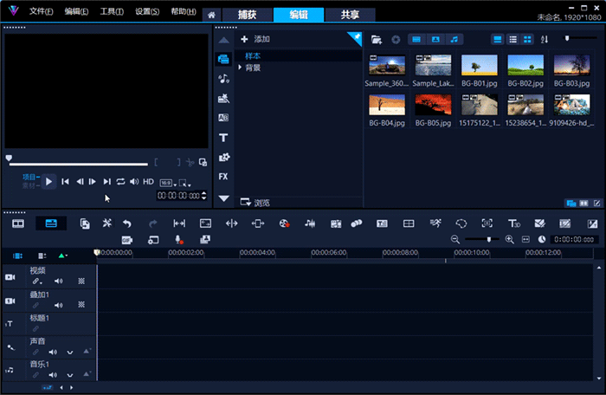Click the timecode stepper arrows
Screen dimensions: 606x395
pyautogui.click(x=204, y=196)
